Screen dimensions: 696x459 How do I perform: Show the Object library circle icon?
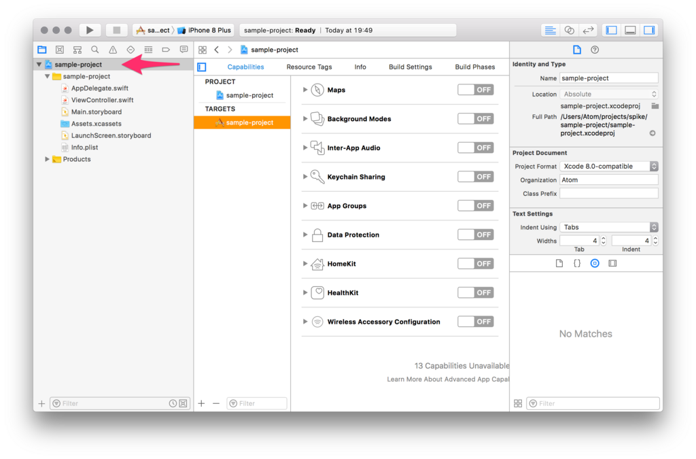(595, 263)
